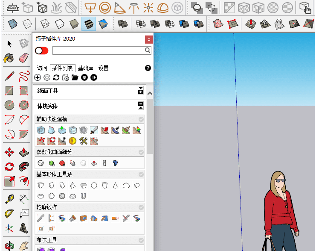Viewport: 316px width, 251px height.
Task: Pick the Pencil line tool
Action: click(x=9, y=77)
